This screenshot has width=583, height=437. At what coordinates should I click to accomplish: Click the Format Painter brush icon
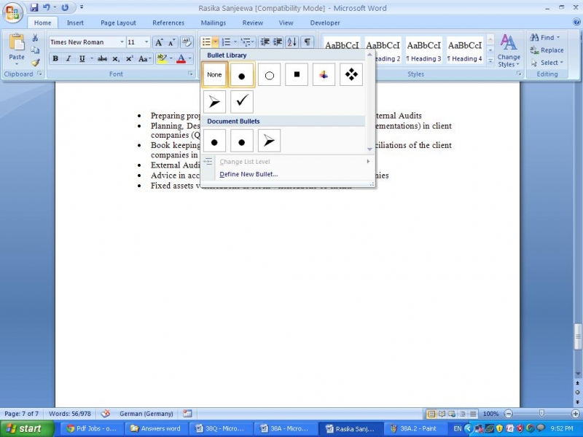[35, 63]
